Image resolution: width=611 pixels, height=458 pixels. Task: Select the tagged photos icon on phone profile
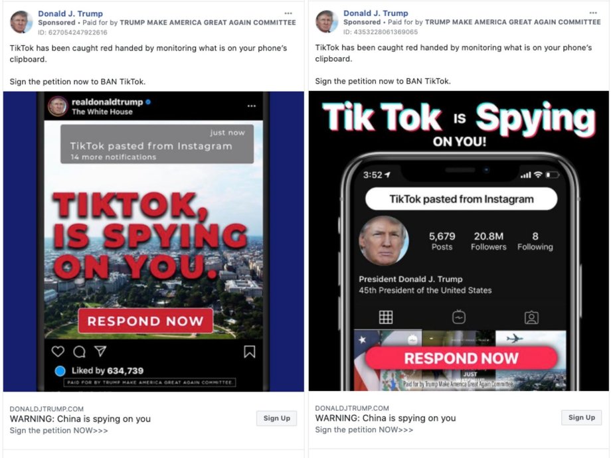[531, 317]
